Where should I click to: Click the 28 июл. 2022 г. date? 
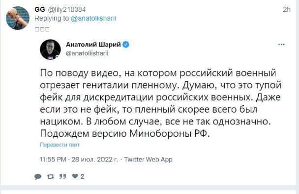95,159
